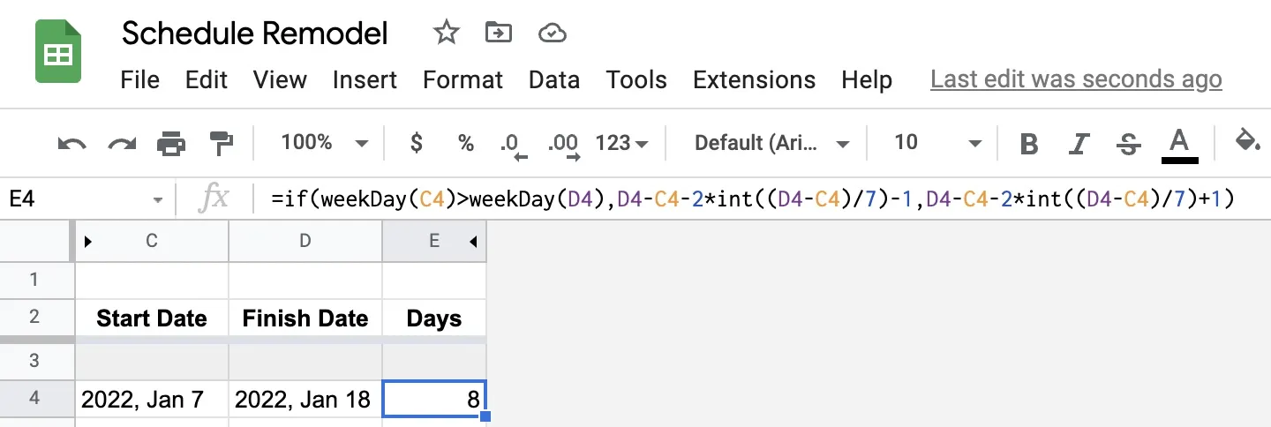1271x427 pixels.
Task: Activate the paint format roller
Action: click(x=219, y=143)
